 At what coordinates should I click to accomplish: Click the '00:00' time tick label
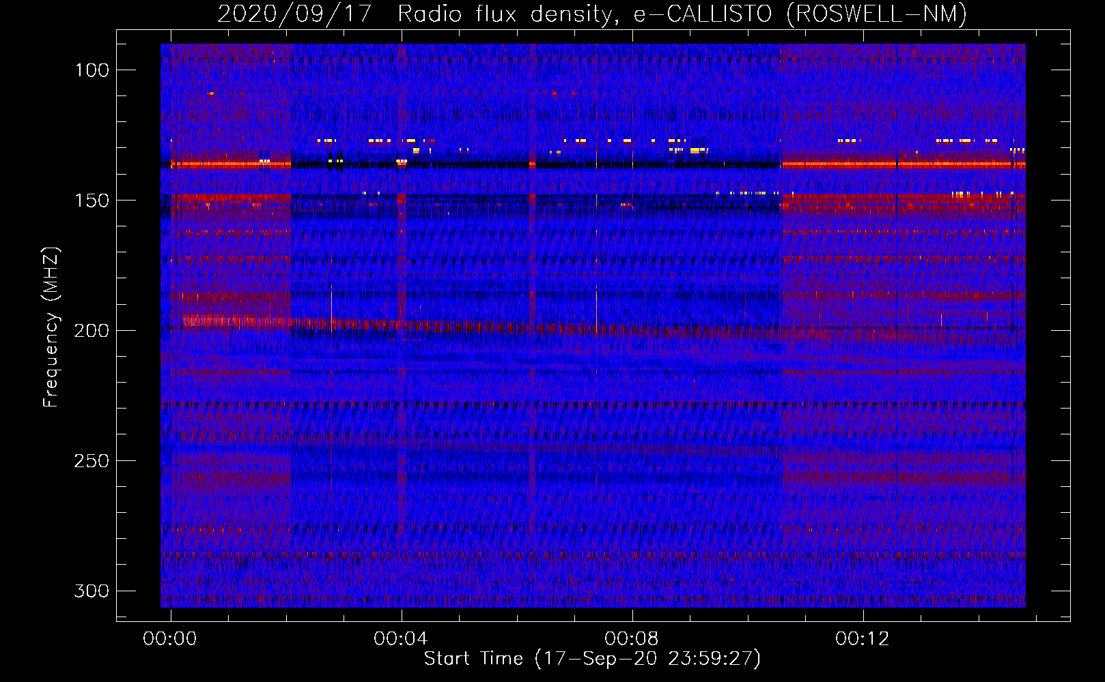pyautogui.click(x=170, y=639)
